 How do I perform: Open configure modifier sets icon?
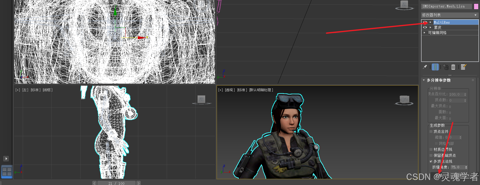(x=463, y=67)
